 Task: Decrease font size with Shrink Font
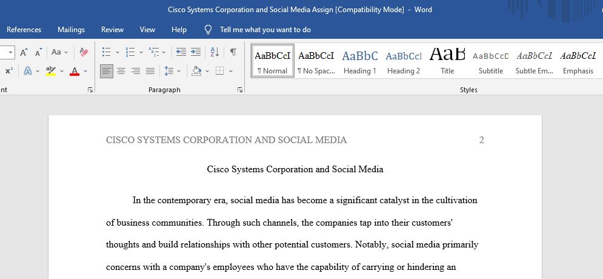(x=38, y=52)
